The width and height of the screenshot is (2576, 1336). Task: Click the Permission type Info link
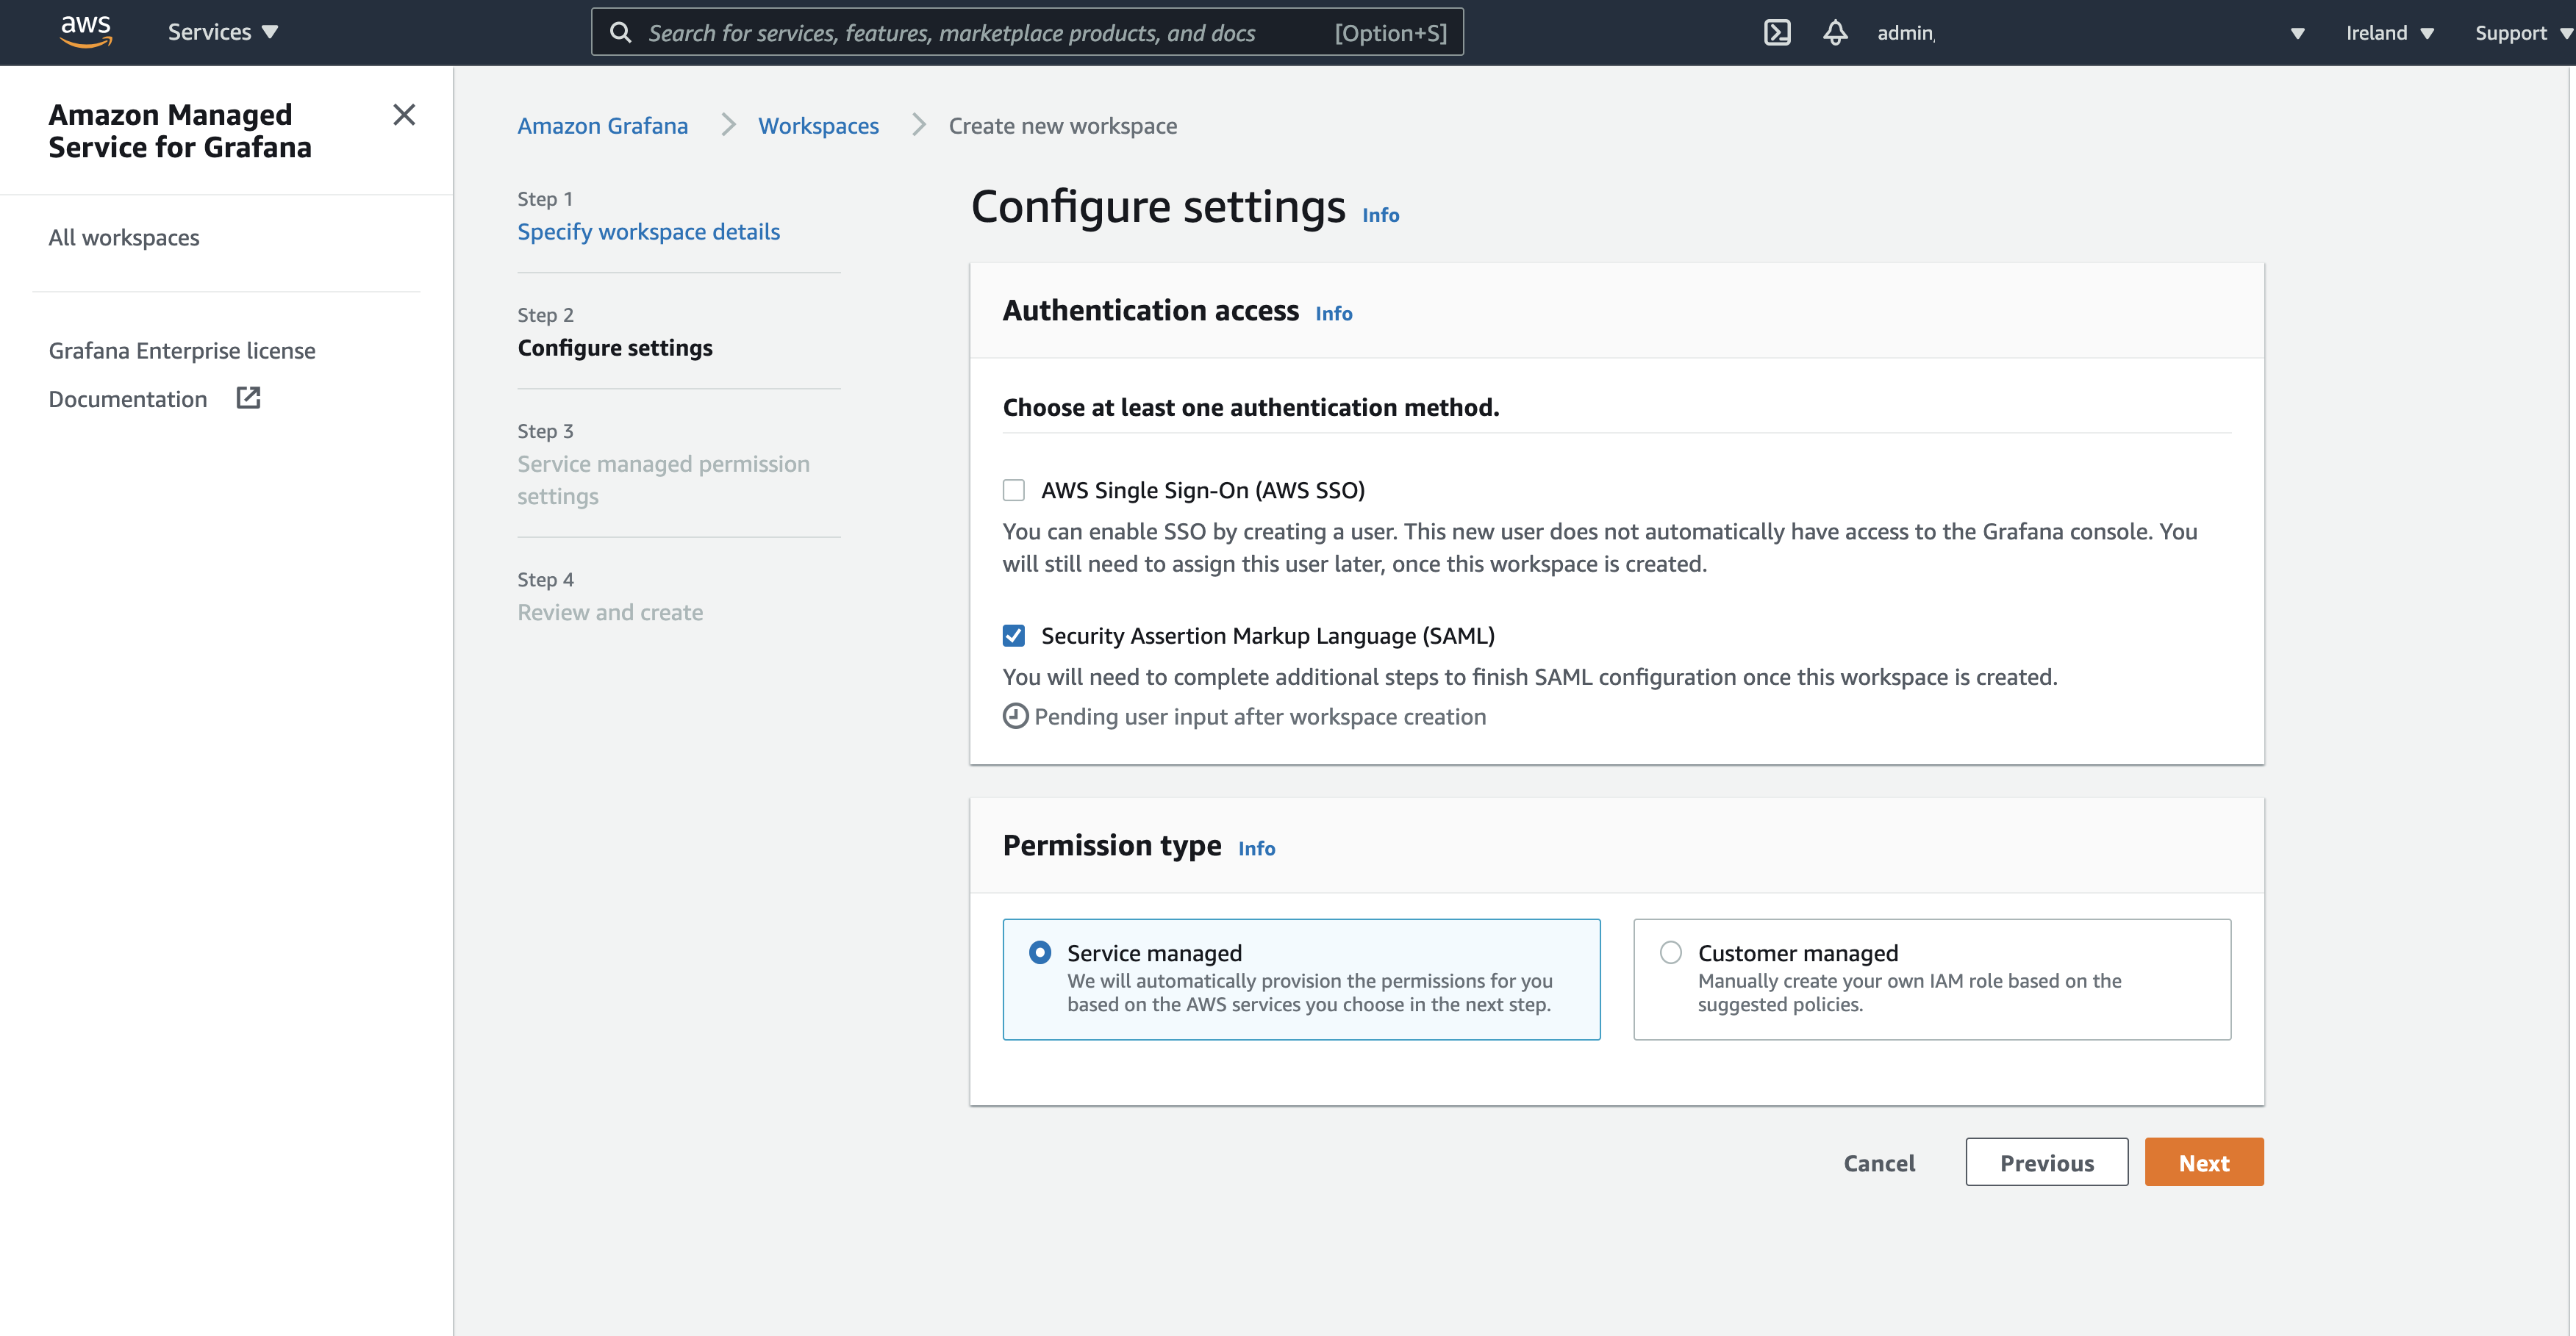click(1256, 845)
